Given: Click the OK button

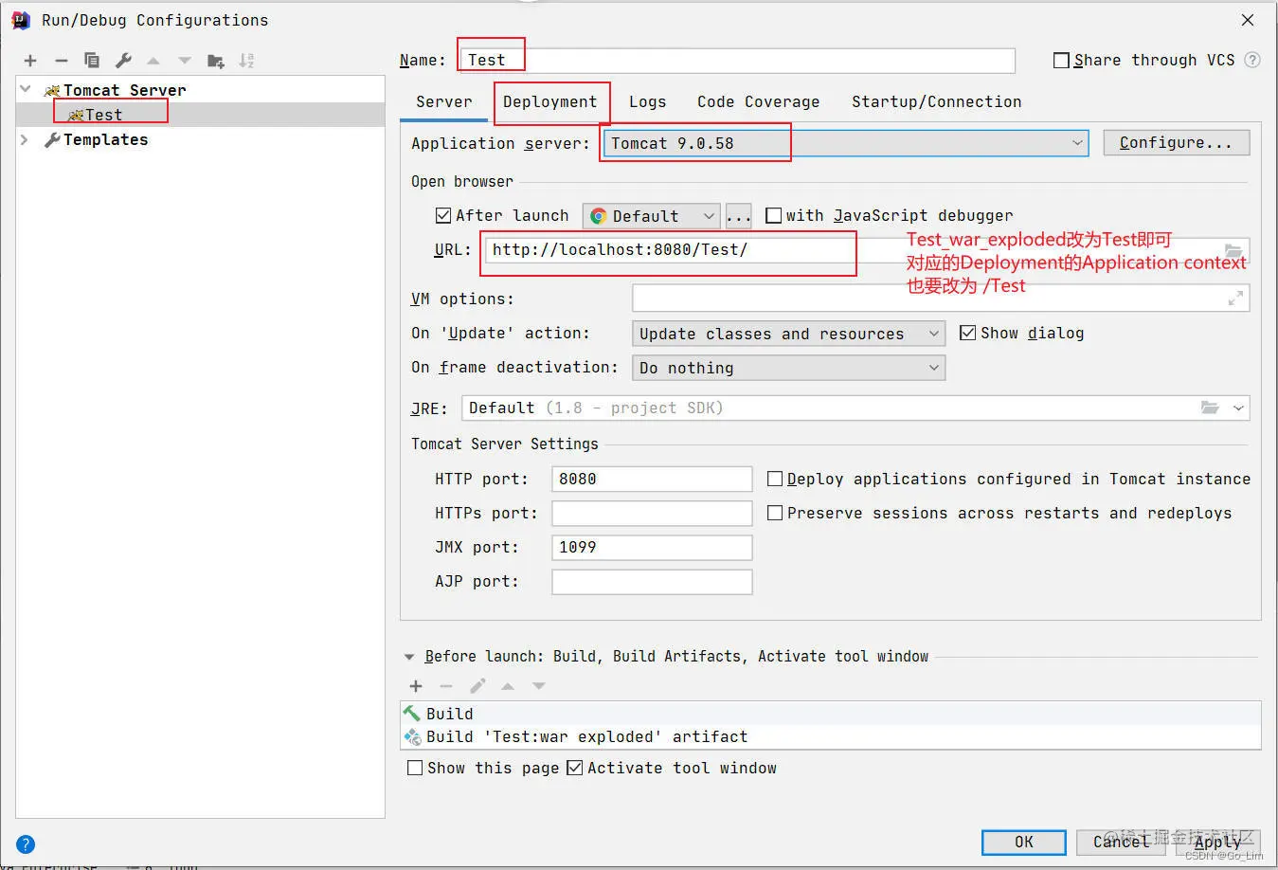Looking at the screenshot, I should click(x=1024, y=842).
